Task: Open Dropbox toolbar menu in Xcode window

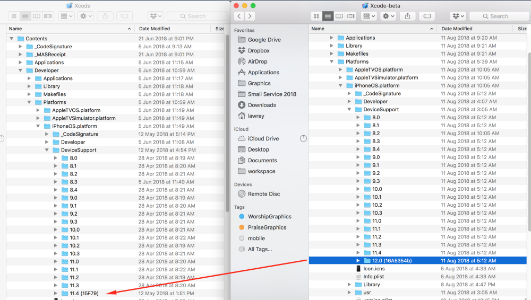Action: [156, 16]
